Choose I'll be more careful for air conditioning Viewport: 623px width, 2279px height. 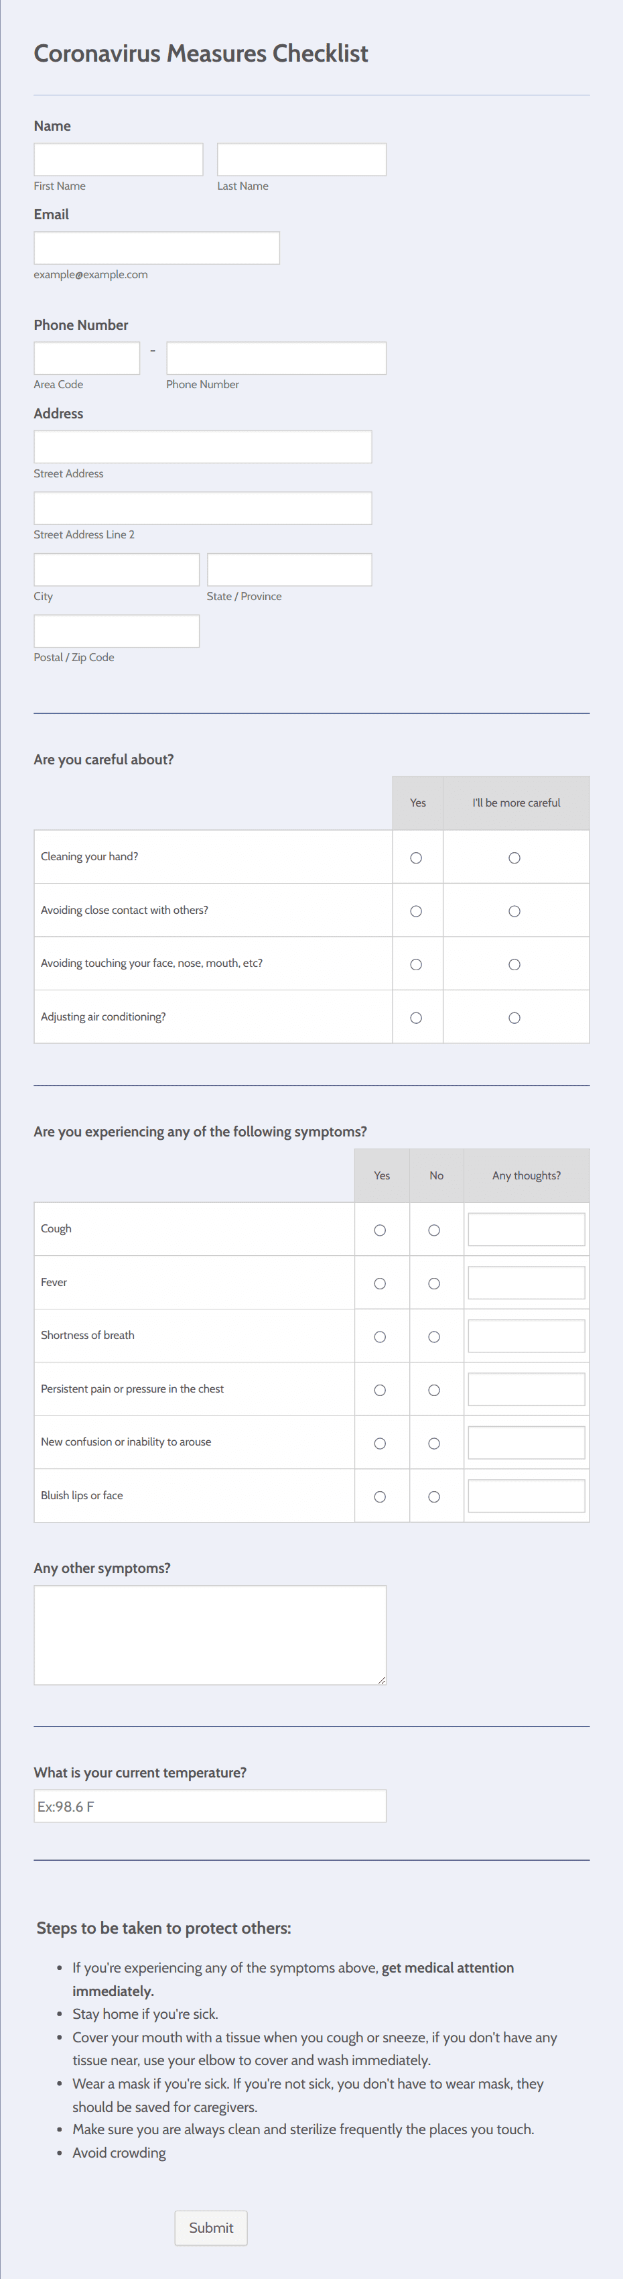(x=514, y=1018)
